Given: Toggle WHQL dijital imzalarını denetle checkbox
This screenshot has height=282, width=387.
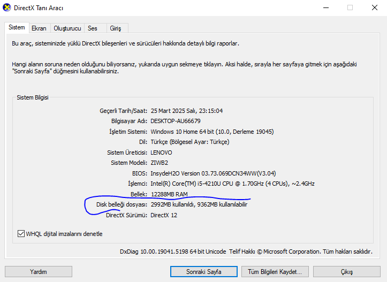Looking at the screenshot, I should [21, 234].
